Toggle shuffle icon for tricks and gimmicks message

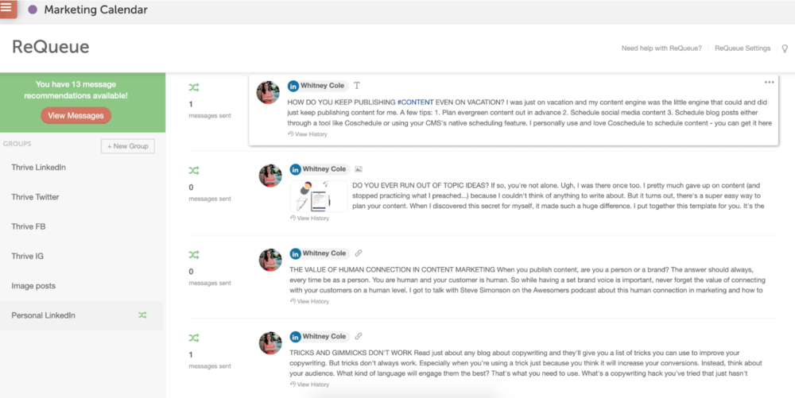click(x=194, y=338)
